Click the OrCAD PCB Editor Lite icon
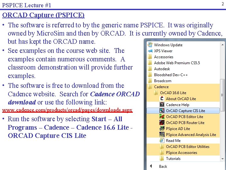The height and width of the screenshot is (170, 226). [x=162, y=116]
